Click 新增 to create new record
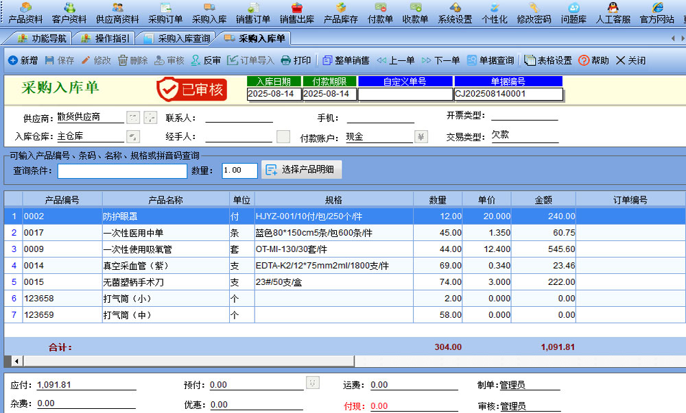Viewport: 686px width, 413px height. coord(23,60)
